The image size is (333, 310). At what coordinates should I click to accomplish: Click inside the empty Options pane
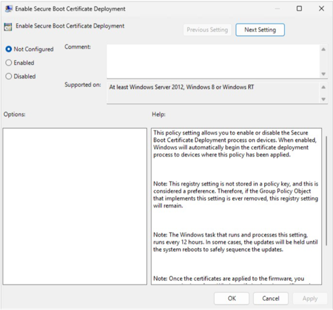tap(74, 206)
